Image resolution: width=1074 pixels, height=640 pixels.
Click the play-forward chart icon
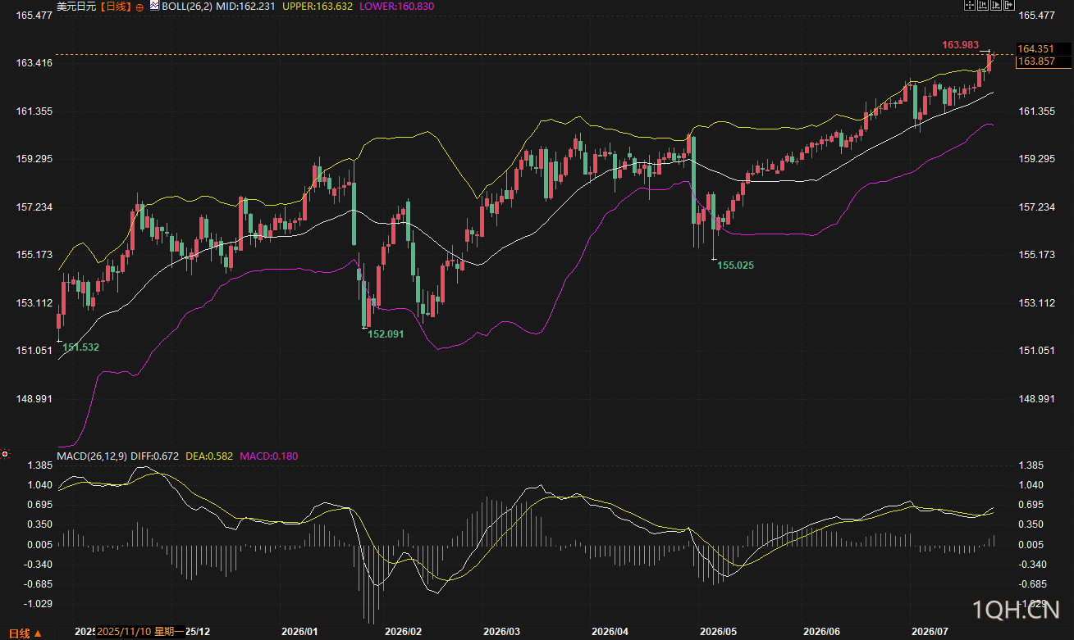(x=996, y=5)
